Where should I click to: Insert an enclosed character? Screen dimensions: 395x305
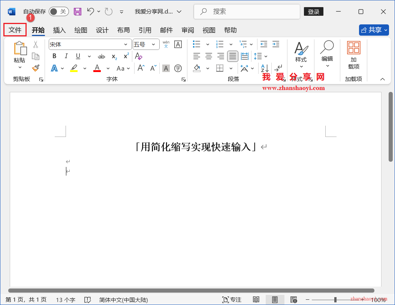[178, 68]
